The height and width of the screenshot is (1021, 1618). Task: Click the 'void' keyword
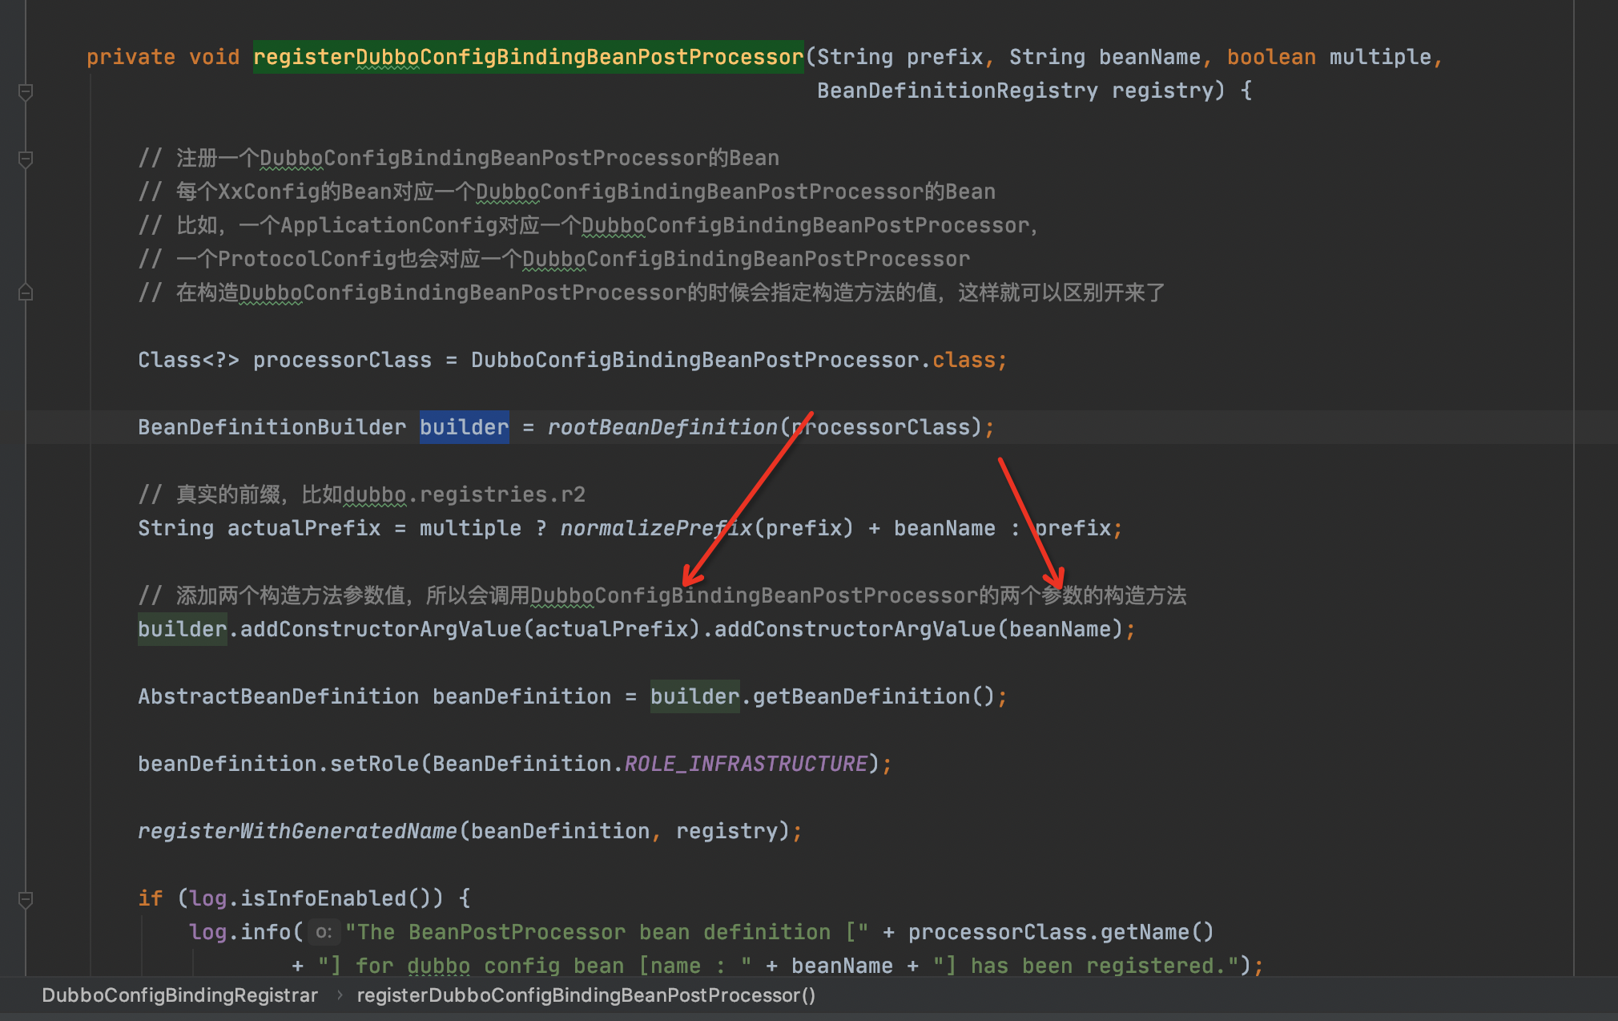[215, 57]
